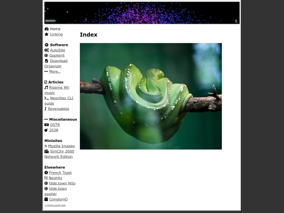Visit the Neohitz link

tap(55, 178)
